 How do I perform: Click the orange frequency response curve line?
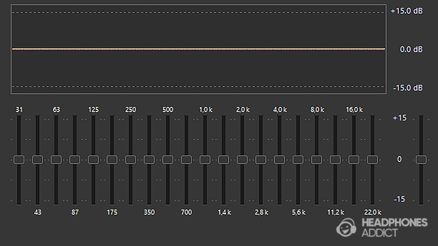(198, 49)
